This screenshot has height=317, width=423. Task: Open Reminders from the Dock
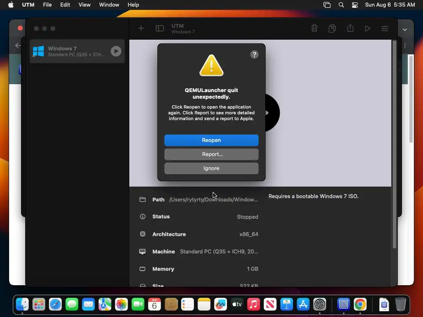coord(188,304)
